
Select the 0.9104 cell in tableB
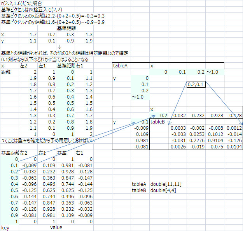[x=215, y=141]
